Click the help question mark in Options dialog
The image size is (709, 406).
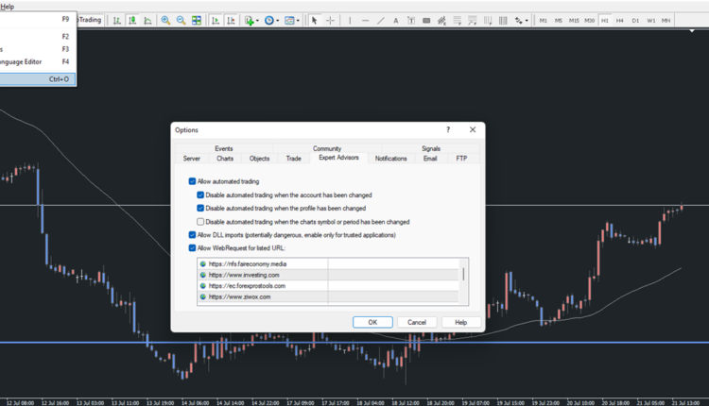click(448, 130)
